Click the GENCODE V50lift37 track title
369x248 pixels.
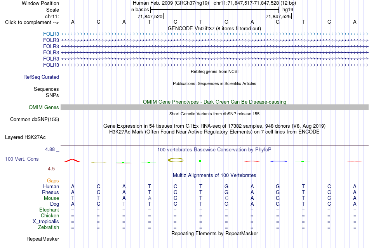[x=214, y=28]
